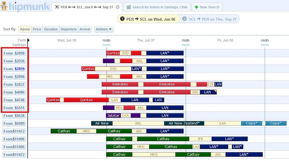Screen dimensions: 289x161
Task: Sort flights by Agony
Action: 25,29
